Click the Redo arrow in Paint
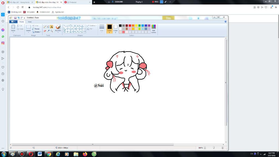Image resolution: width=279 pixels, height=157 pixels. tap(22, 18)
